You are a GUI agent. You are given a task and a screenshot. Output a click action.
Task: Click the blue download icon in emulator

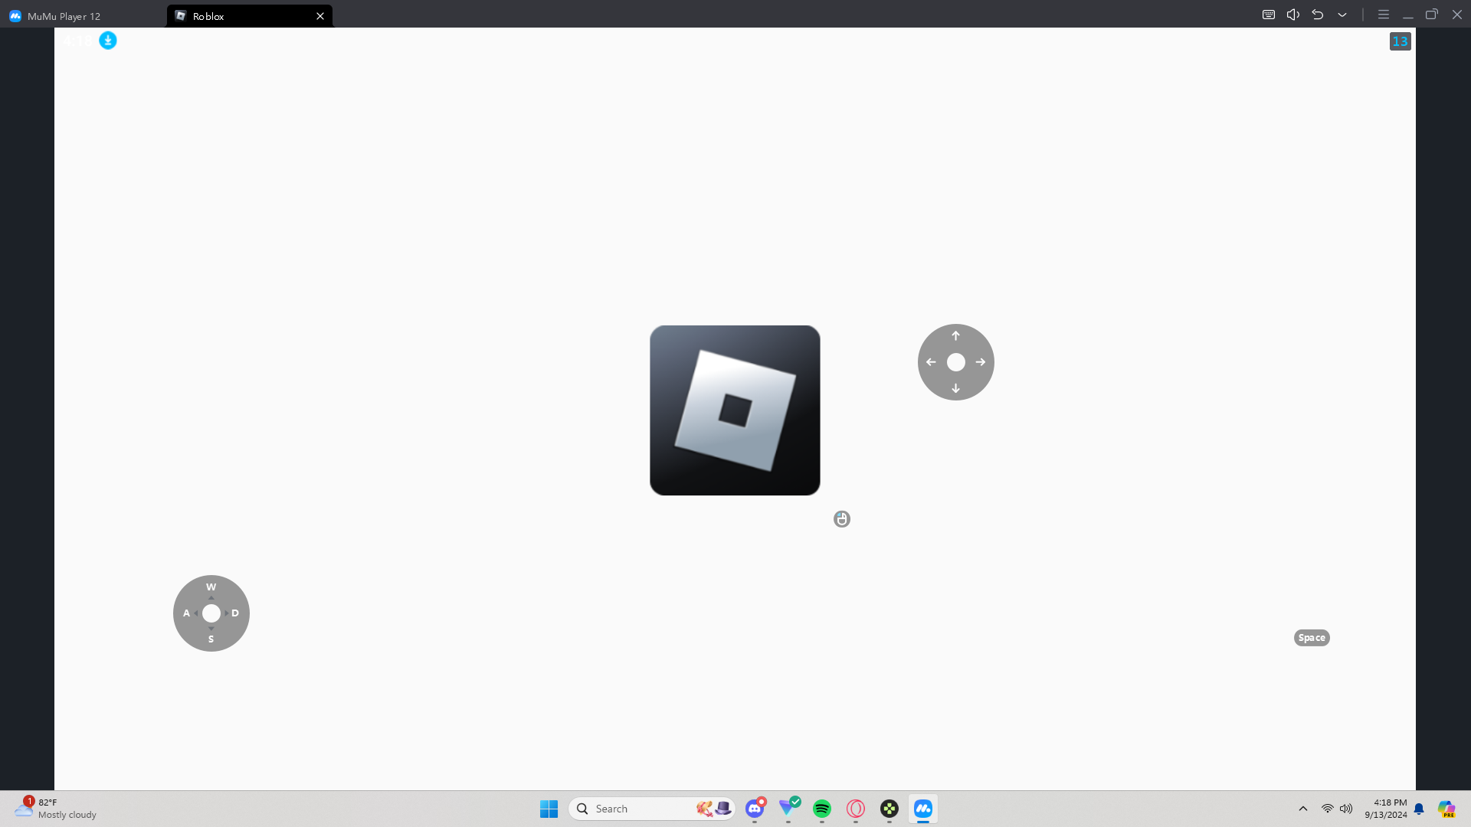(x=108, y=41)
